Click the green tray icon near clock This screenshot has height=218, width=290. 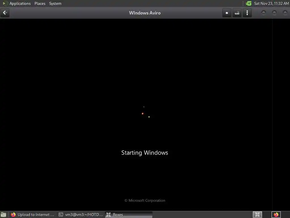pos(249,3)
